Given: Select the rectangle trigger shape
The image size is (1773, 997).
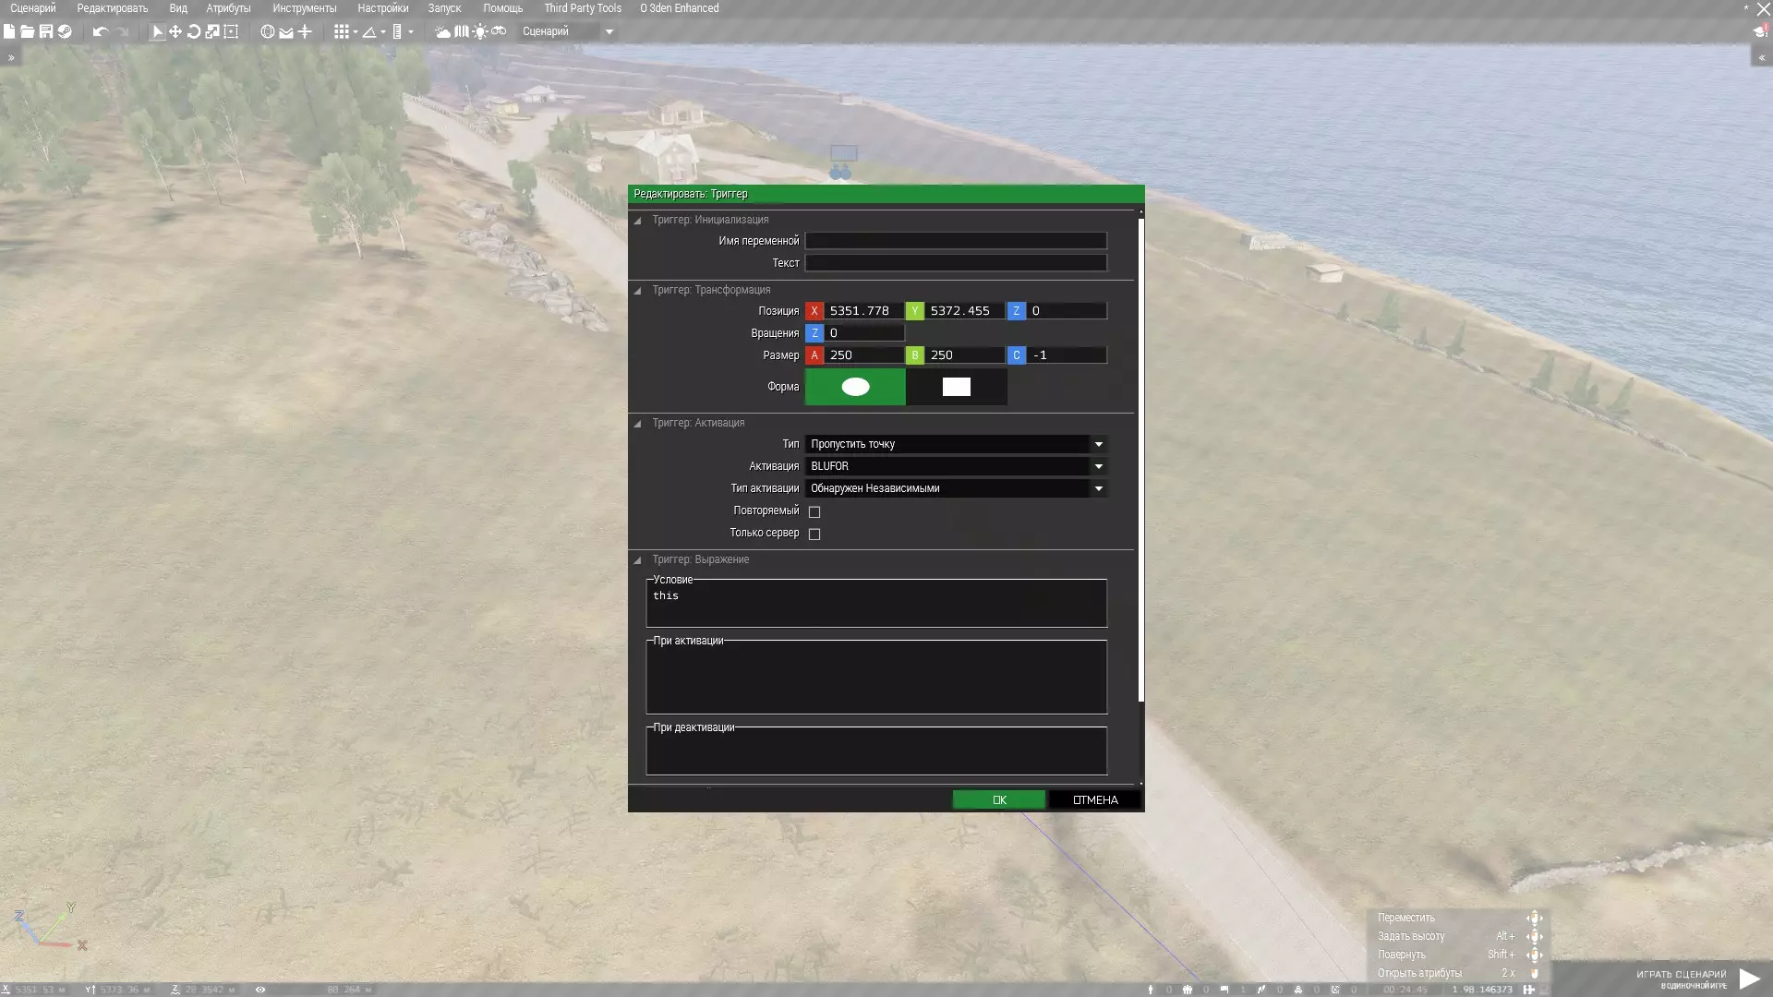Looking at the screenshot, I should pos(956,387).
